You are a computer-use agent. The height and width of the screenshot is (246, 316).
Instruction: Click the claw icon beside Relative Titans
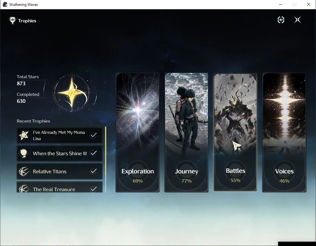[24, 171]
